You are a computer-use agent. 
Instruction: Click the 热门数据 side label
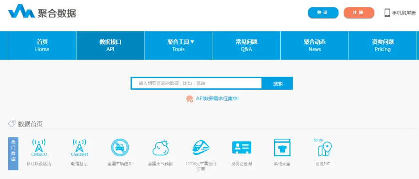[x=14, y=154]
